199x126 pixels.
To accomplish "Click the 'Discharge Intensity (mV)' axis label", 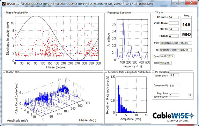I will coord(8,38).
